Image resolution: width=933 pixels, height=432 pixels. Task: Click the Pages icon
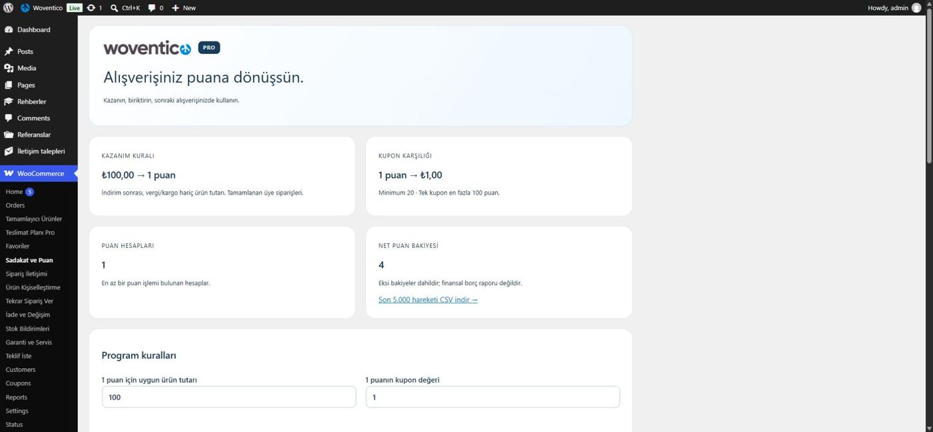9,85
